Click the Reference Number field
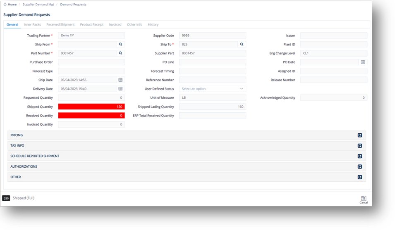Viewport: 395px width, 230px height. pyautogui.click(x=212, y=80)
